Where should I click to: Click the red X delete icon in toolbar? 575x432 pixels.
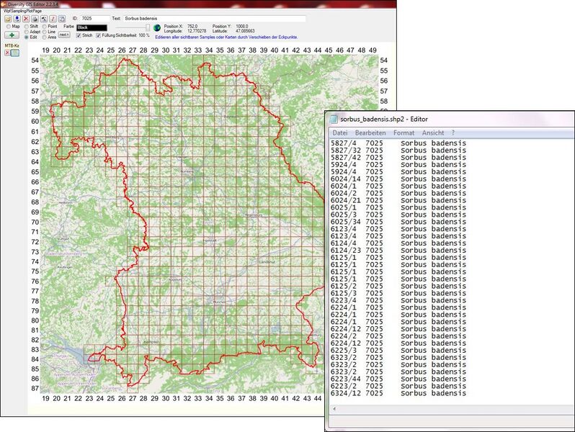(26, 19)
